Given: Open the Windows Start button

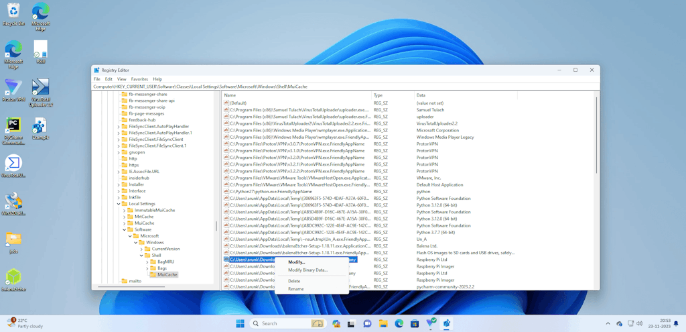Looking at the screenshot, I should click(241, 323).
